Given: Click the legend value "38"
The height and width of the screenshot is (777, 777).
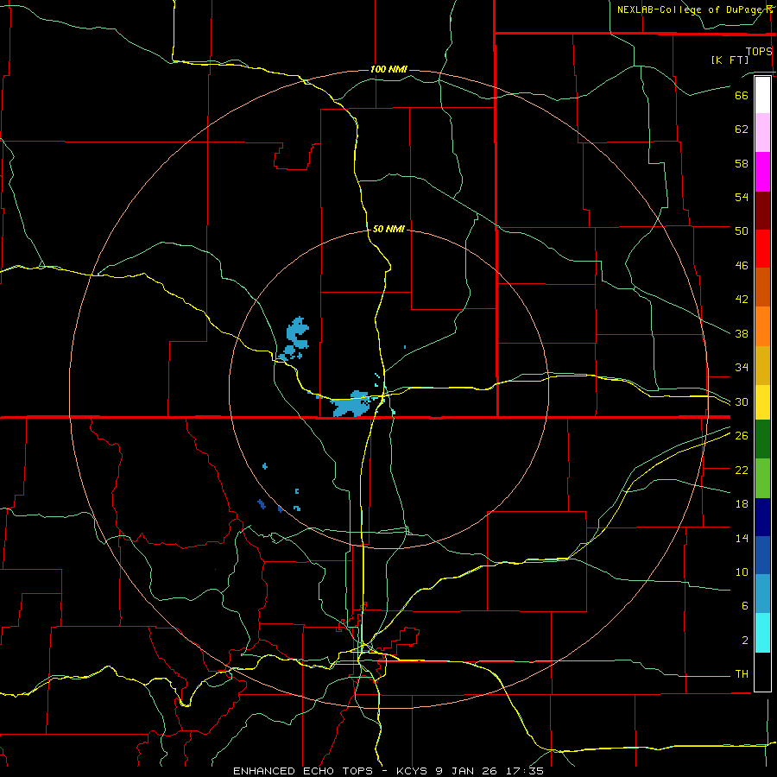Looking at the screenshot, I should coord(742,333).
